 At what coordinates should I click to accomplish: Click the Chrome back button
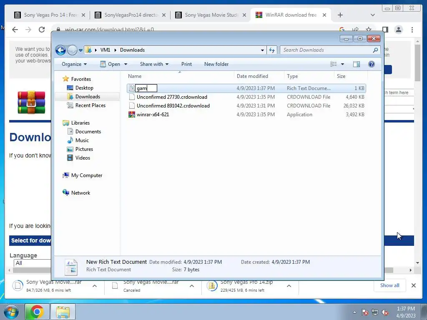click(15, 30)
